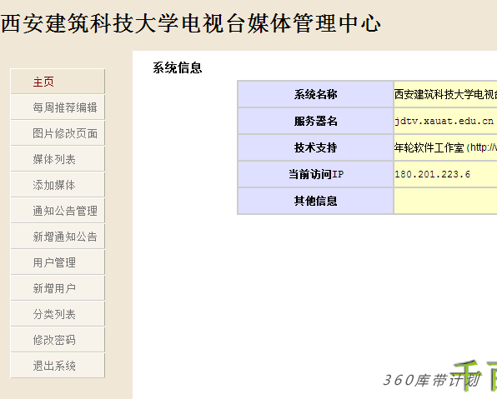Select 媒体列表 menu entry
497x399 pixels.
click(x=58, y=159)
